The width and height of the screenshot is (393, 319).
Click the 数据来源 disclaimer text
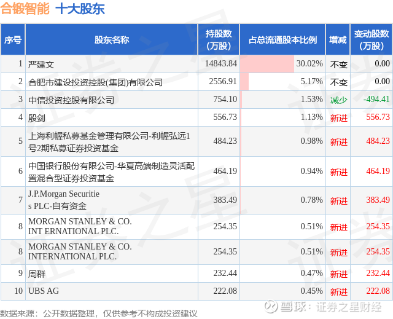tap(98, 313)
